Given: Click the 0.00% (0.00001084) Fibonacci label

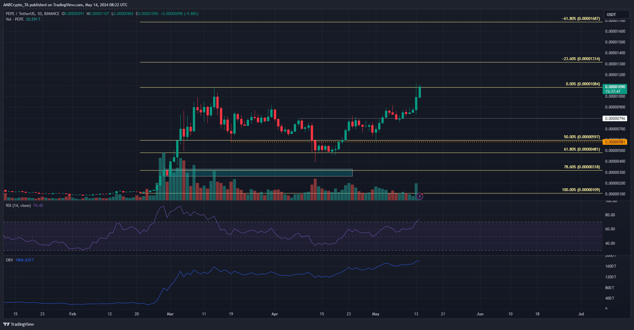Looking at the screenshot, I should point(583,84).
